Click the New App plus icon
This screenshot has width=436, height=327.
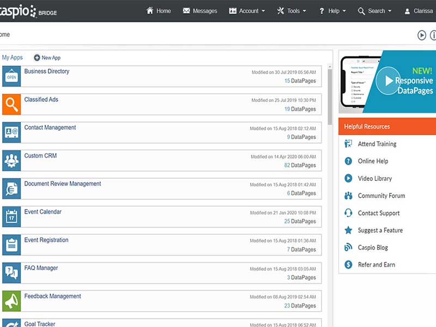pos(37,58)
